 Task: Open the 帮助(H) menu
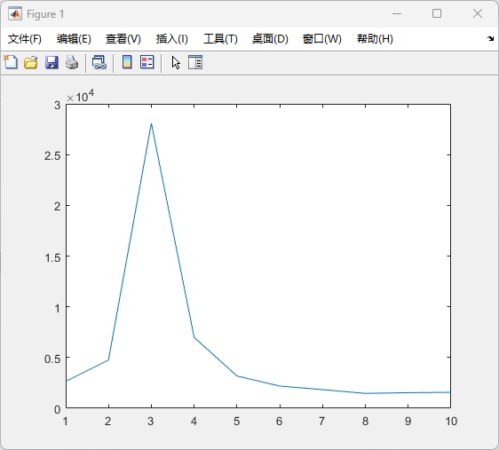[375, 39]
